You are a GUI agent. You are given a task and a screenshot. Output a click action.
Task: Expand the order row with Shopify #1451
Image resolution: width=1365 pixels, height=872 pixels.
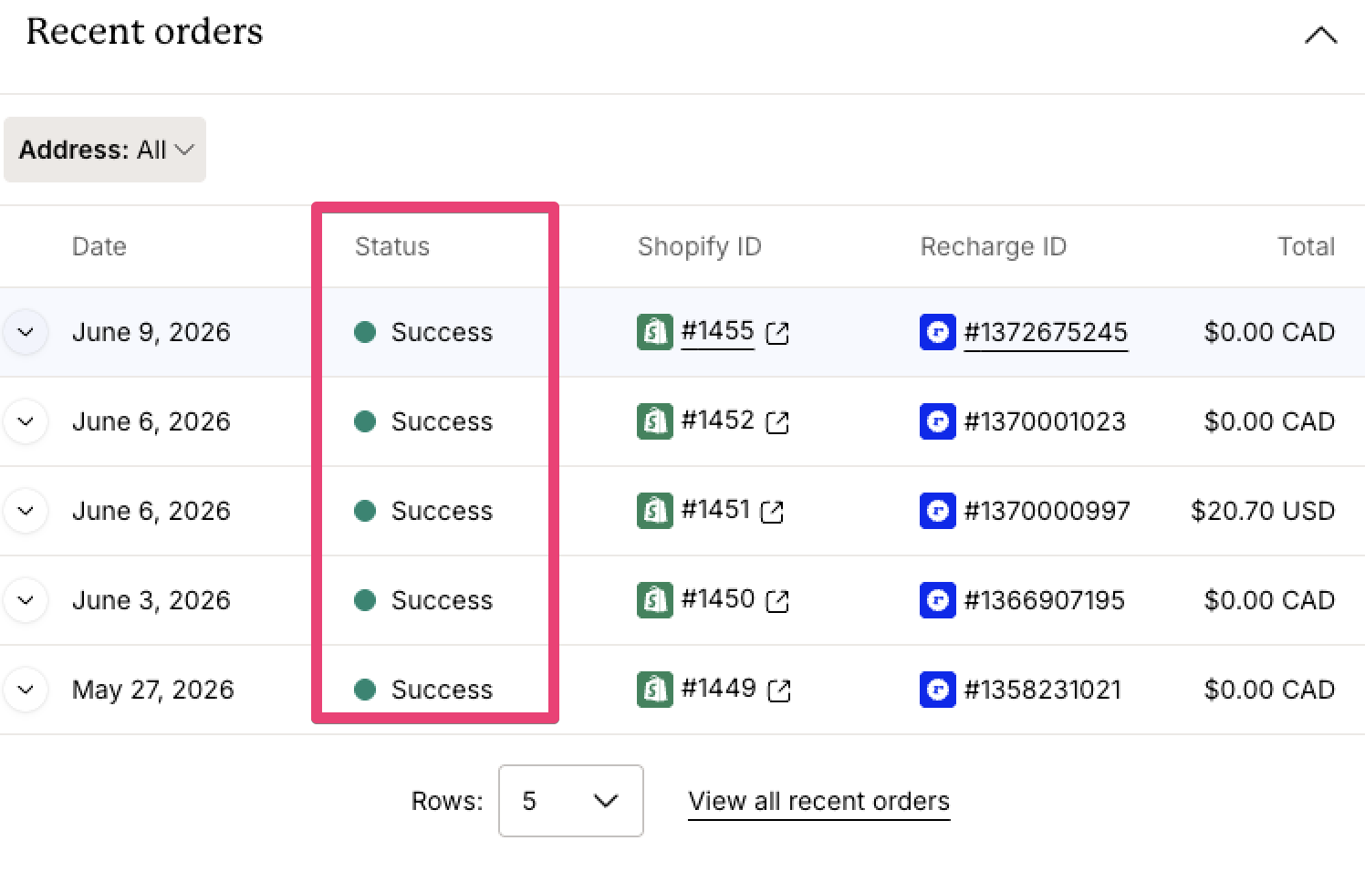pyautogui.click(x=26, y=511)
